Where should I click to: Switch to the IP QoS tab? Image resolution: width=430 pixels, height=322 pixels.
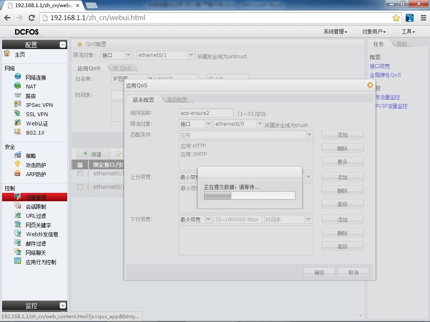(122, 68)
